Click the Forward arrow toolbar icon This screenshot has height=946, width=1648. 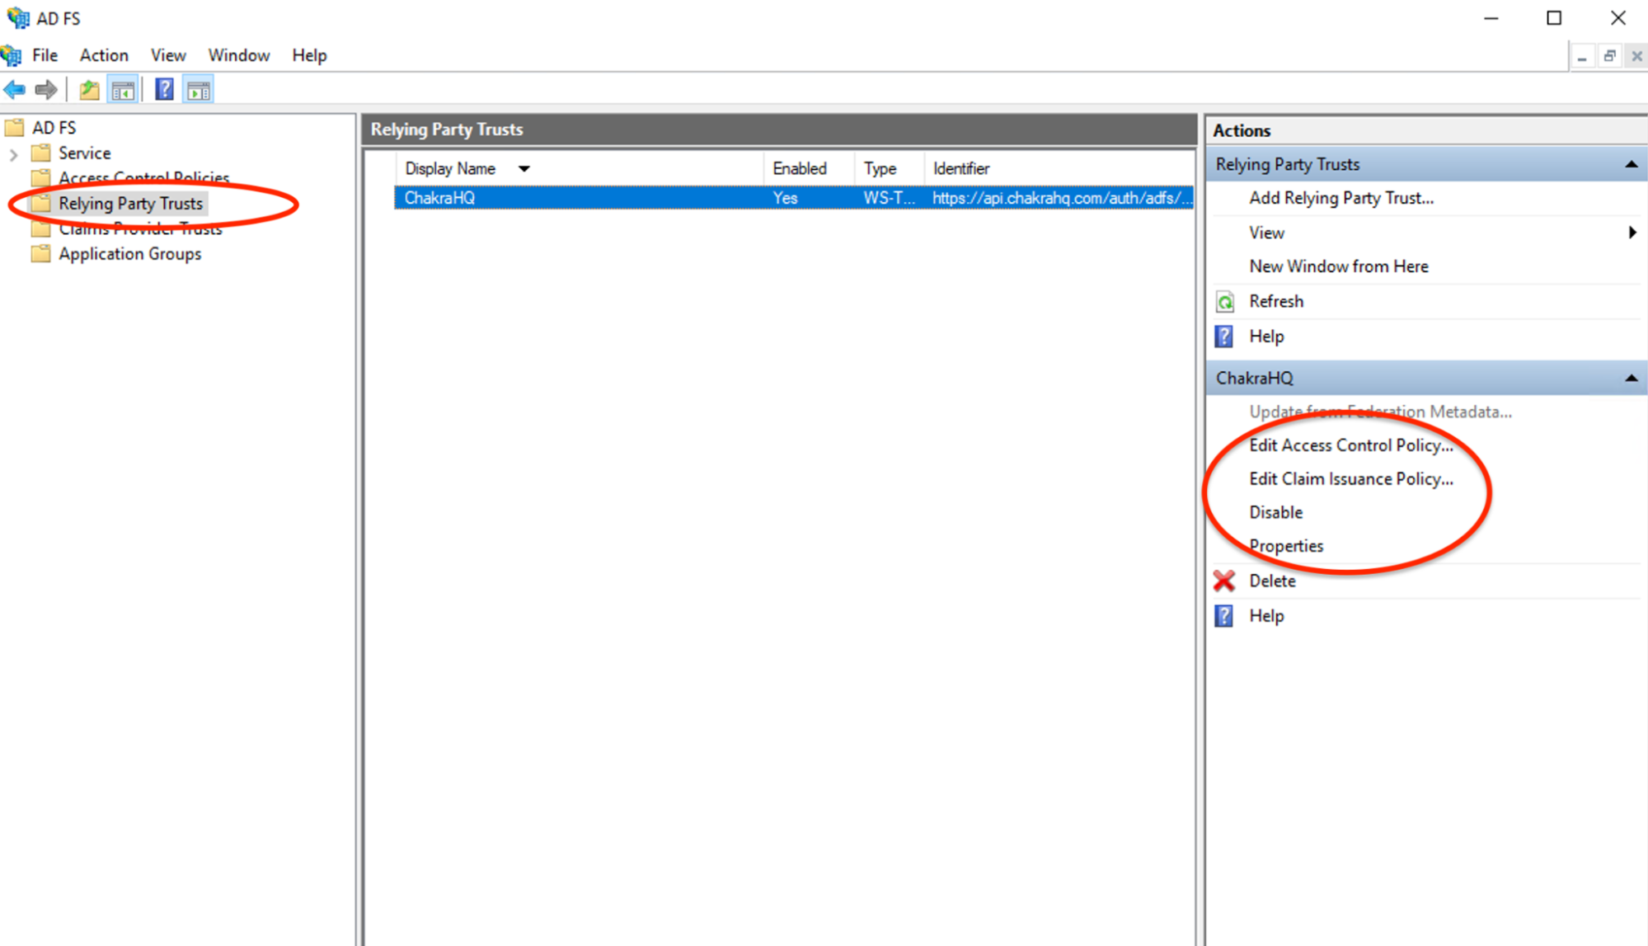tap(46, 89)
